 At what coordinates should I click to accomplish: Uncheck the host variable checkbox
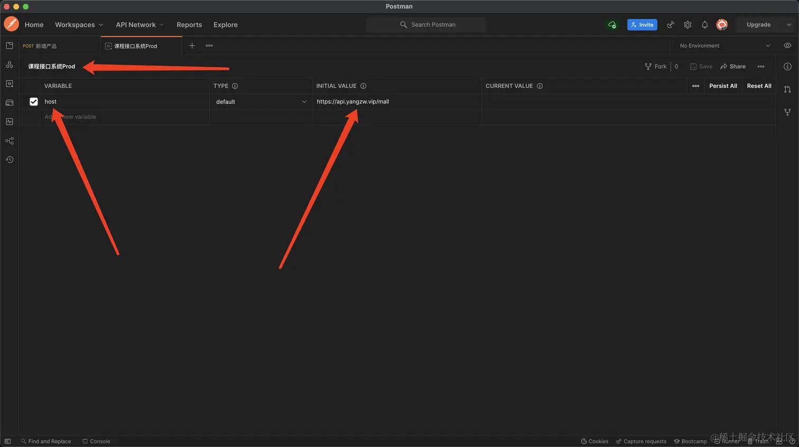(x=34, y=102)
